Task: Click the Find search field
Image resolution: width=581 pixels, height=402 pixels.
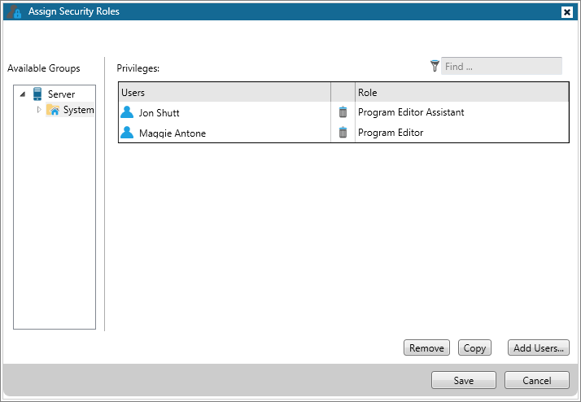Action: 501,66
